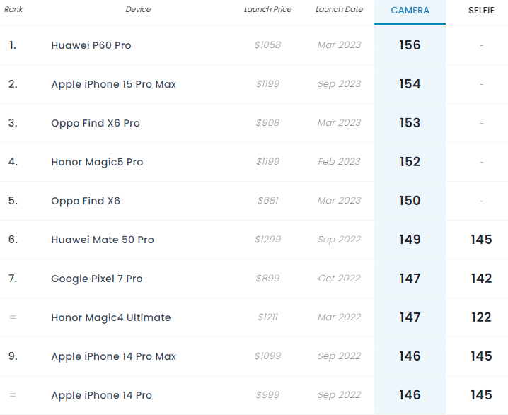
Task: Open Huawei P60 Pro device link
Action: (91, 45)
